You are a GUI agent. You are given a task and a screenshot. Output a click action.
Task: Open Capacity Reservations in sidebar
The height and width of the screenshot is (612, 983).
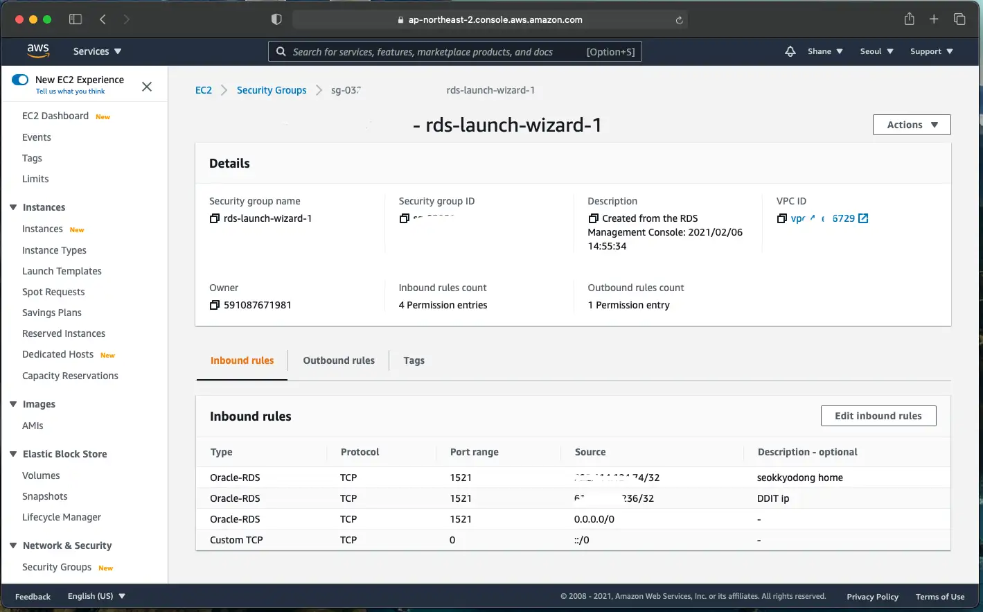tap(70, 376)
